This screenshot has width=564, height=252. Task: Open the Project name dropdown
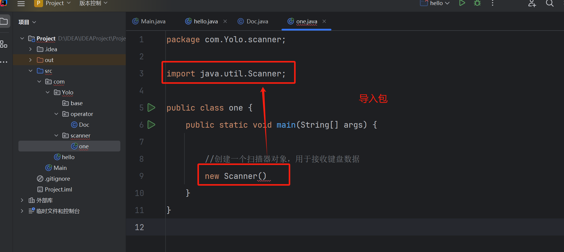(58, 3)
